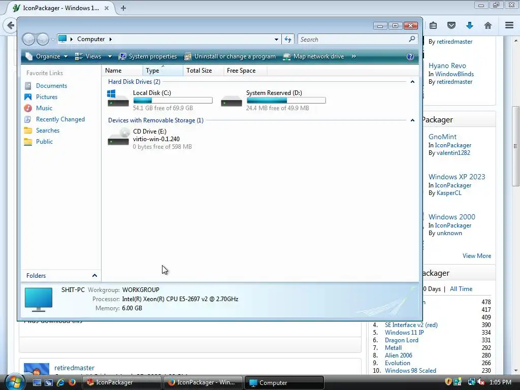Sort by Total Size column header

tap(203, 70)
